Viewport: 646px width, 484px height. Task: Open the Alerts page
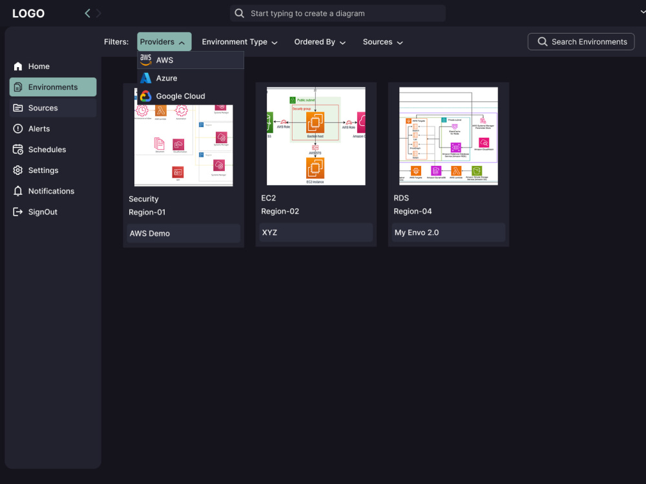pyautogui.click(x=53, y=129)
